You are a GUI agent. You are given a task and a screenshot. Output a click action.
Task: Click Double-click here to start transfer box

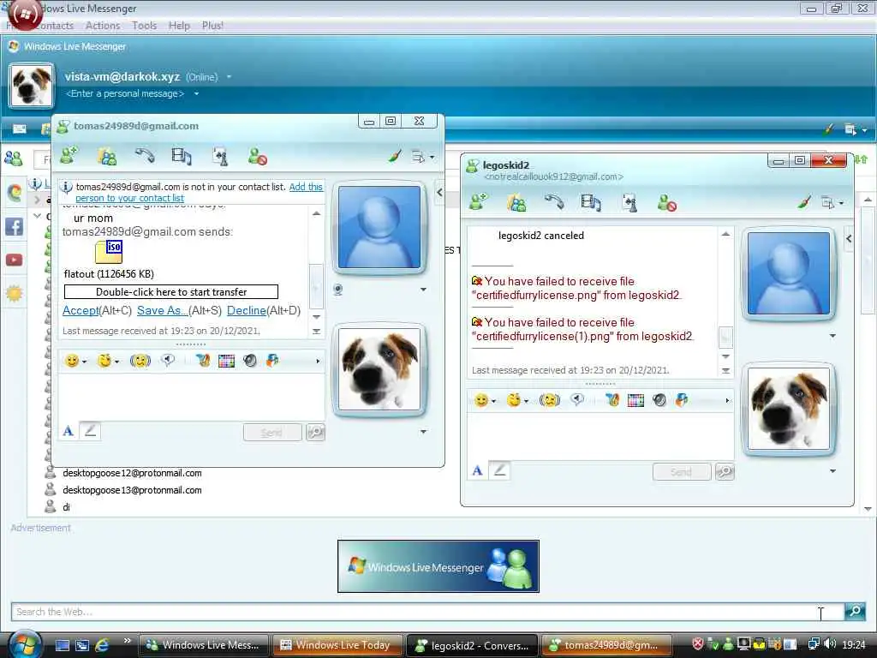click(171, 292)
